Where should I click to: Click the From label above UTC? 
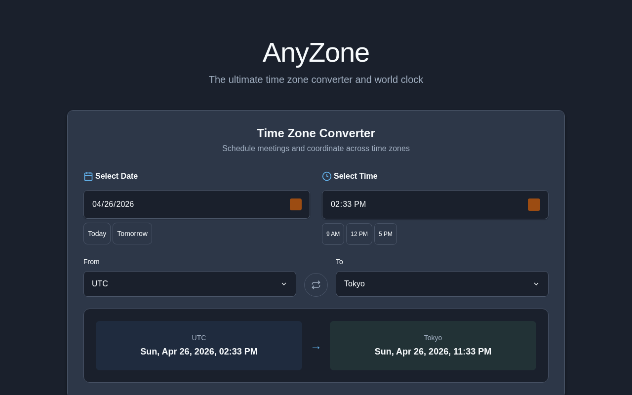91,262
